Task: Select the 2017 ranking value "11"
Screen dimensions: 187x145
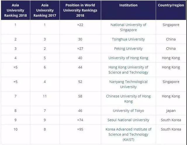Action: pos(45,96)
